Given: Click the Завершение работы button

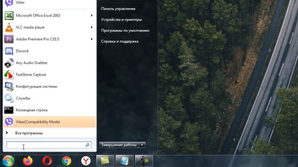Looking at the screenshot, I should (x=119, y=145).
